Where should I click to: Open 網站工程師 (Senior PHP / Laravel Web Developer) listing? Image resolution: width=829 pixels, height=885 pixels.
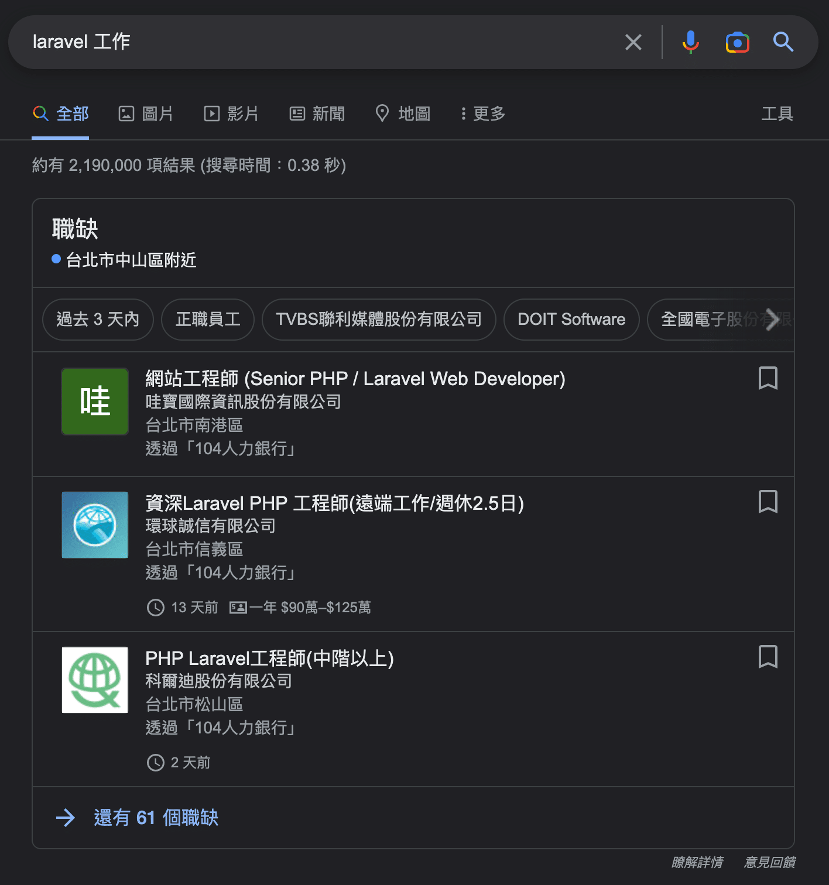click(x=355, y=379)
